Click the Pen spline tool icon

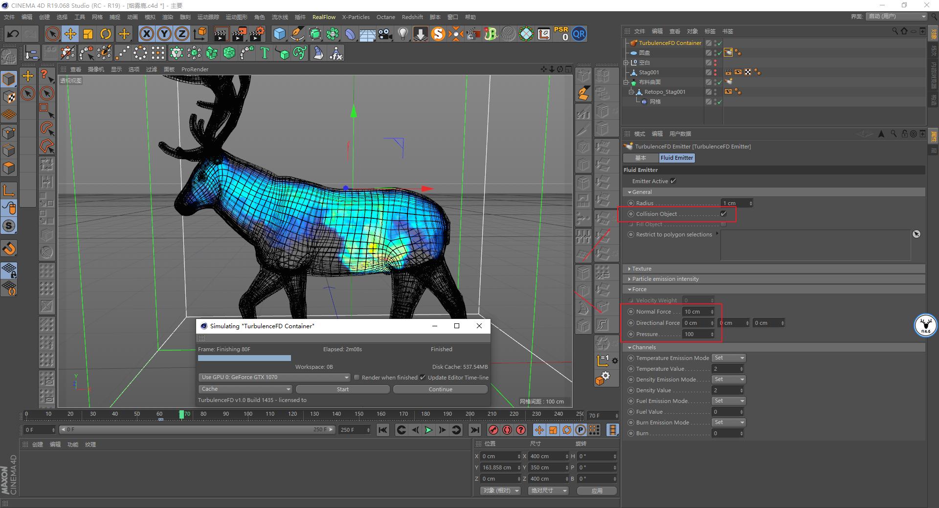296,34
